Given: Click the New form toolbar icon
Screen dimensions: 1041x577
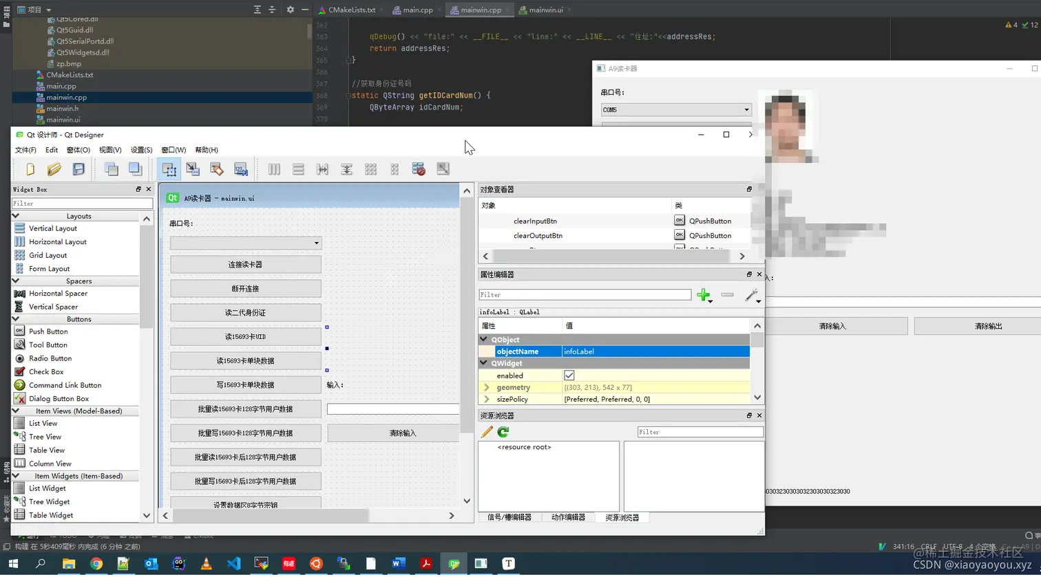Looking at the screenshot, I should (x=30, y=169).
